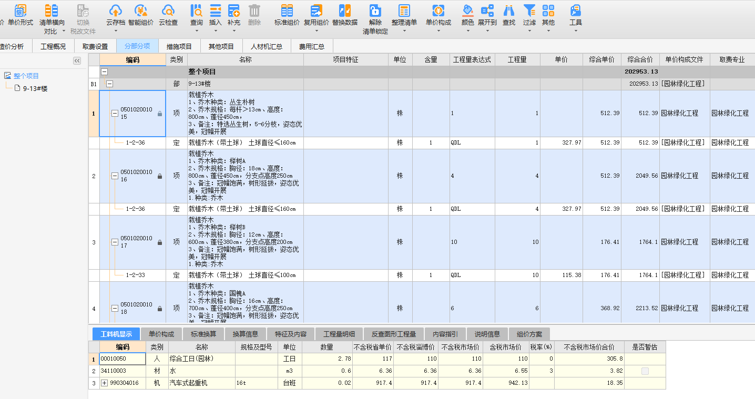This screenshot has width=755, height=399.
Task: Click the 智能组价 toolbar icon
Action: coord(140,10)
